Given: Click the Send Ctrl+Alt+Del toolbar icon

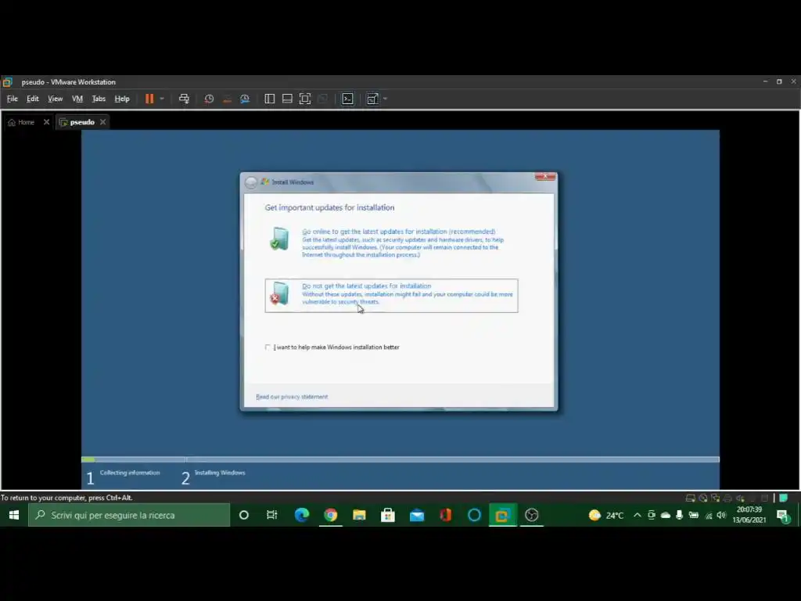Looking at the screenshot, I should [x=184, y=99].
